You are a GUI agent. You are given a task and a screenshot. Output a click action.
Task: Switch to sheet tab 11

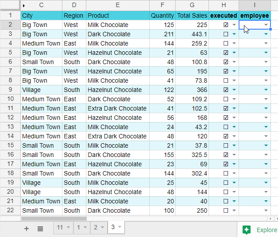(x=59, y=227)
